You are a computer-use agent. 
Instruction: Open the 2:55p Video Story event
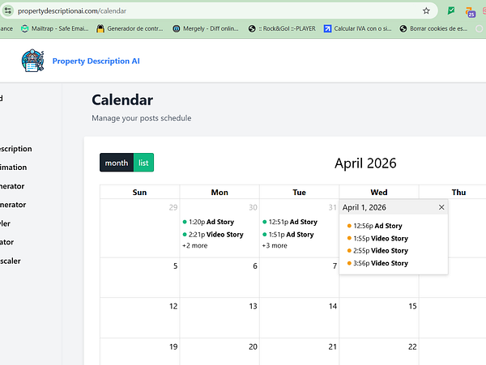click(377, 251)
